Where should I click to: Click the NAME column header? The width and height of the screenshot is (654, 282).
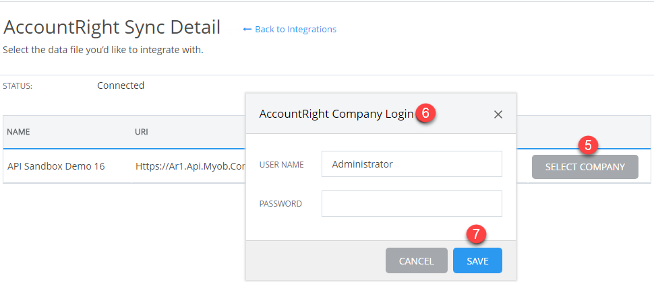click(18, 132)
